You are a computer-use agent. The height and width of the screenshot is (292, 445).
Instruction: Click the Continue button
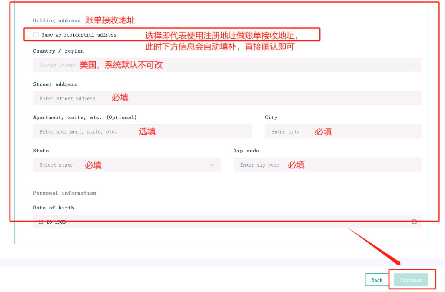[411, 280]
